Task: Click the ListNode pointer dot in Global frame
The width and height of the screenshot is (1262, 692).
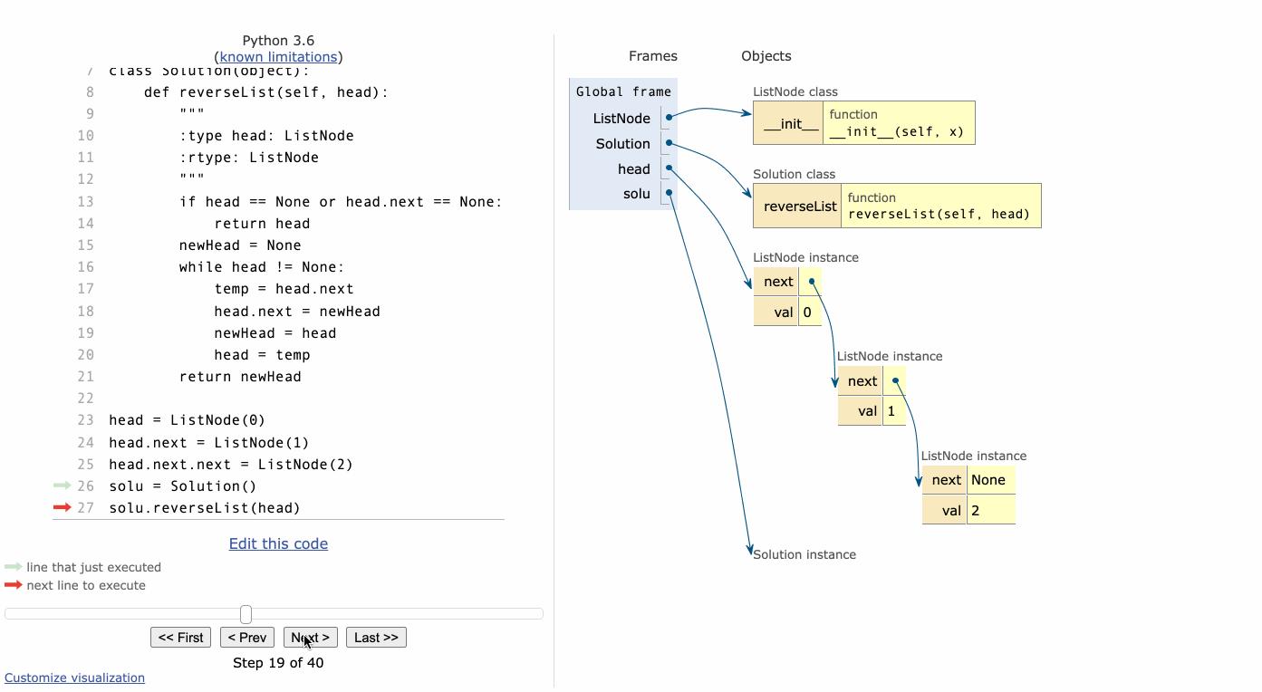Action: pyautogui.click(x=670, y=118)
